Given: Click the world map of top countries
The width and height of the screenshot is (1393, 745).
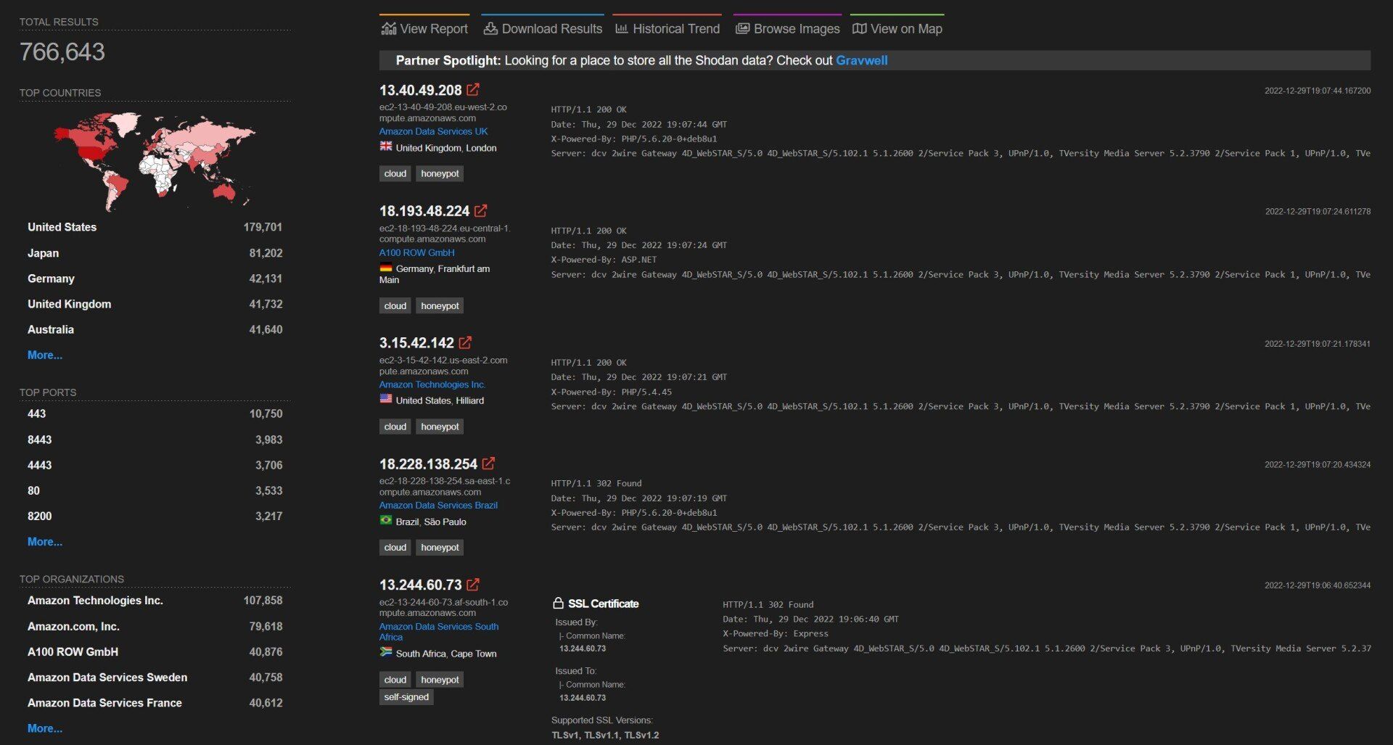Looking at the screenshot, I should 155,161.
